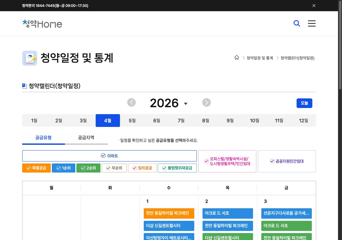342x240 pixels.
Task: Open green 천안 동일하이빌 파크레인 on the 3rd
Action: pos(286,237)
